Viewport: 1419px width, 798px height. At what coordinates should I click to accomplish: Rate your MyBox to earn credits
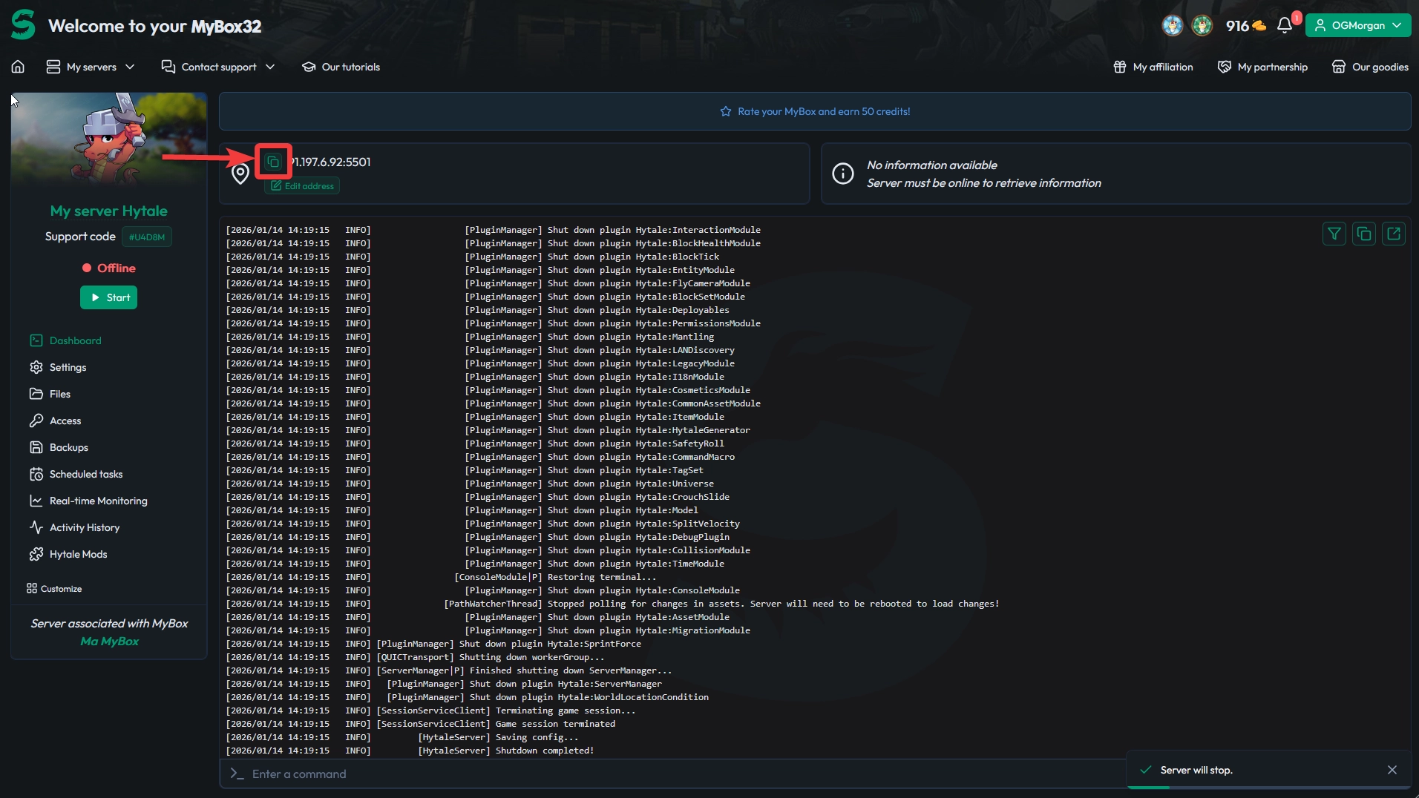(x=814, y=111)
